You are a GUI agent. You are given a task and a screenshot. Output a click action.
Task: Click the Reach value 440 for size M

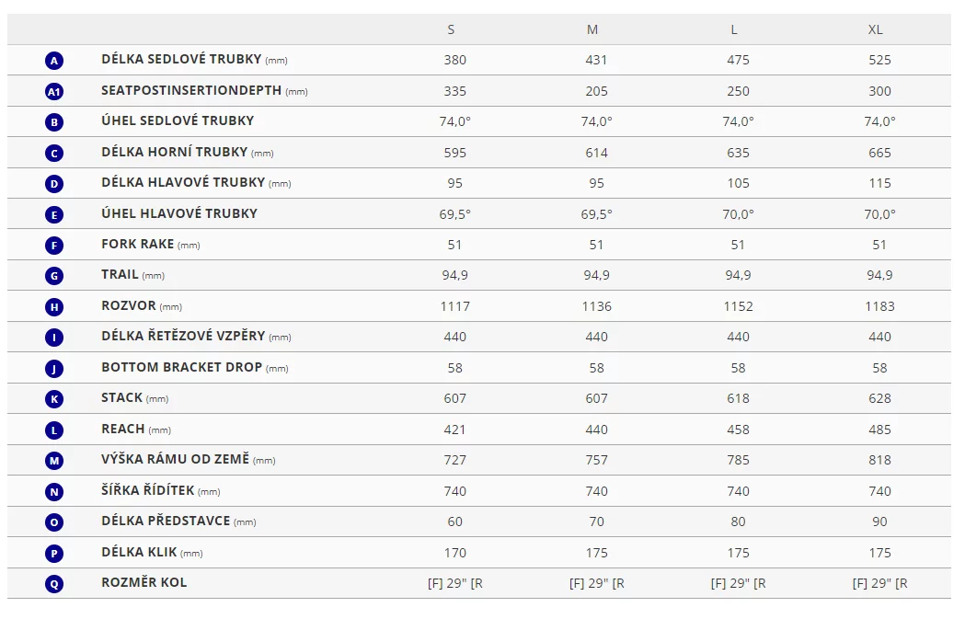(x=596, y=430)
